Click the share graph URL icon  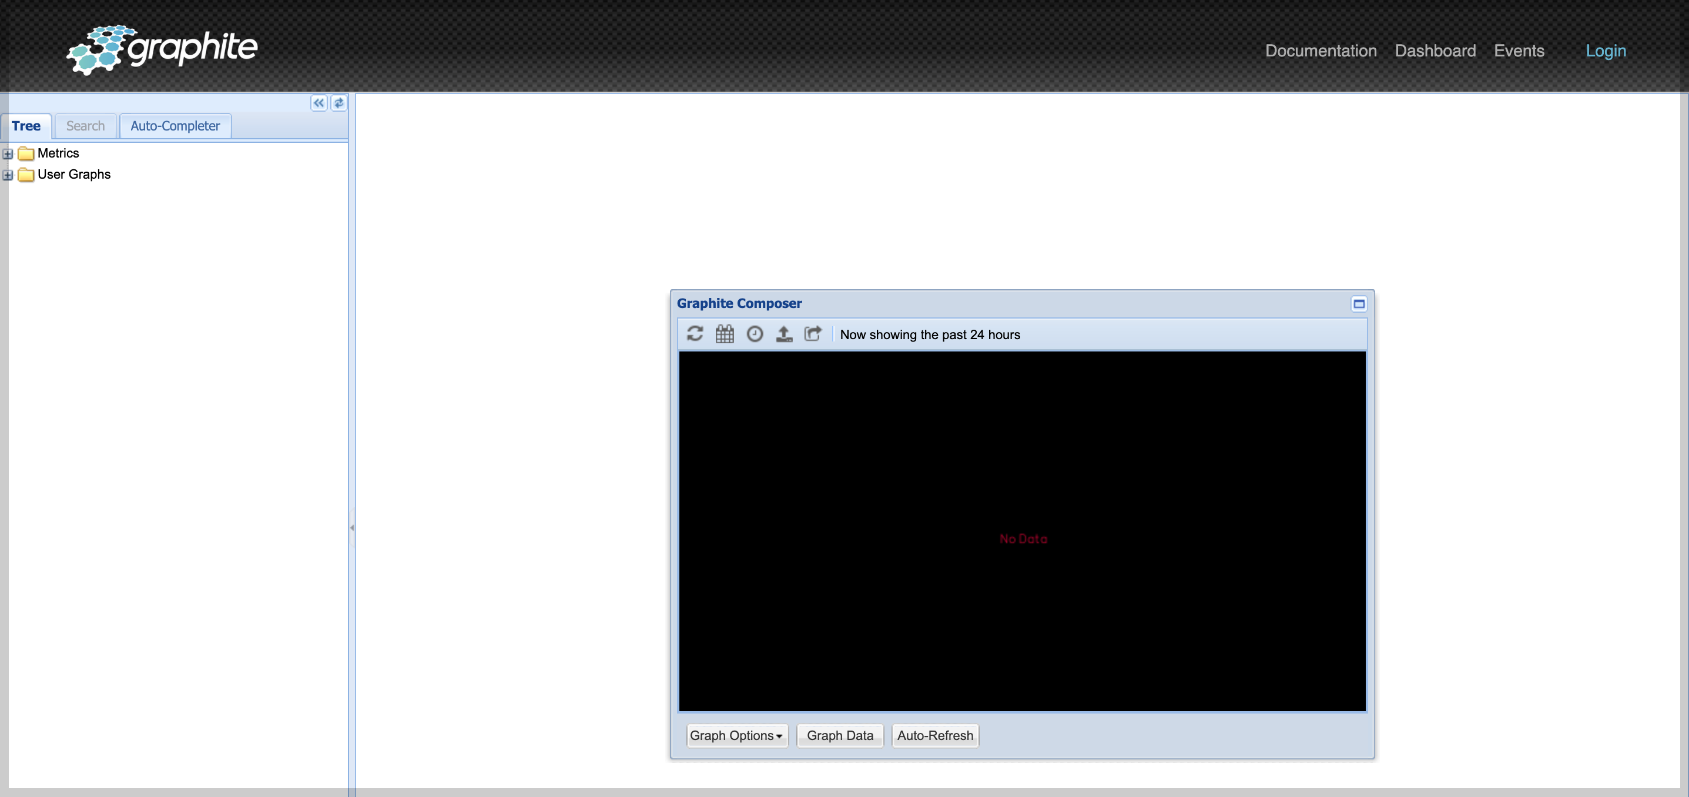tap(813, 334)
